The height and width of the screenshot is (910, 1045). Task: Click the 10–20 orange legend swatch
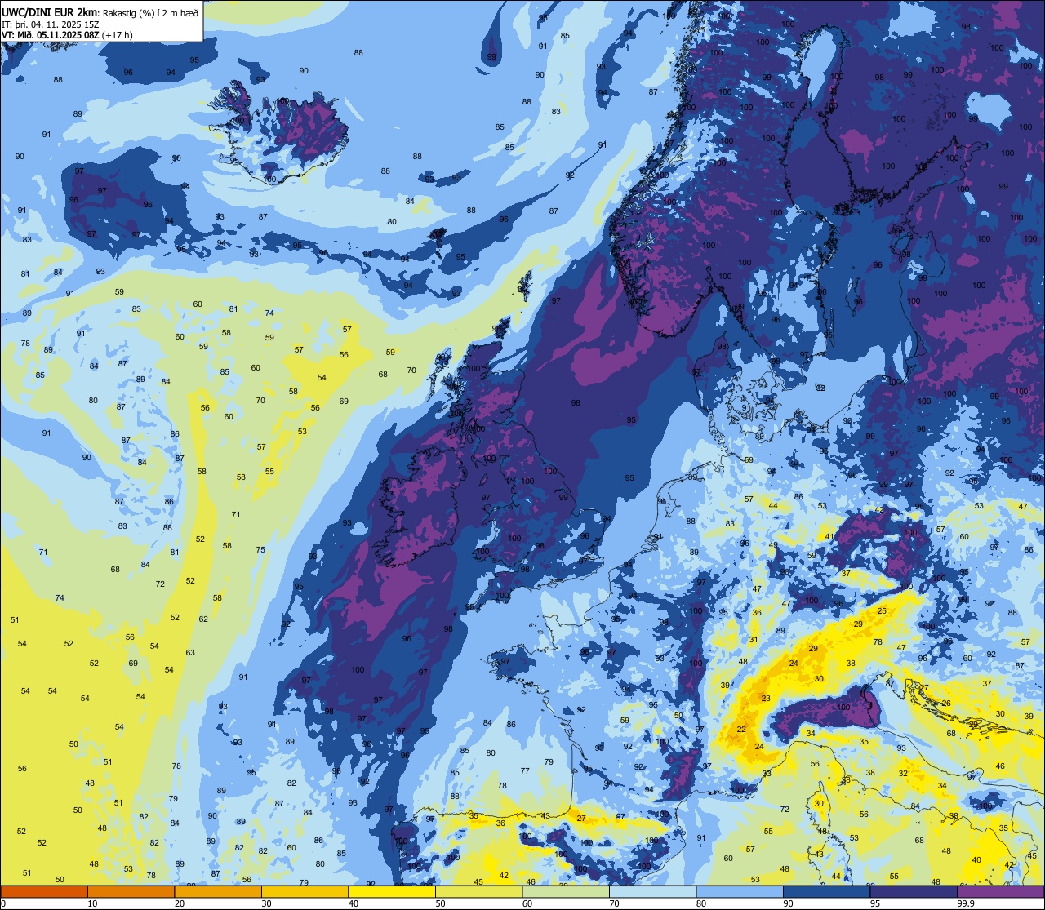pyautogui.click(x=131, y=891)
